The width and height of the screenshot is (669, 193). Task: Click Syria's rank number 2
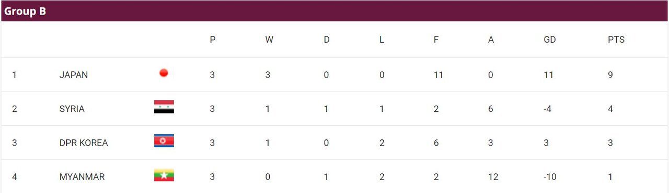(15, 109)
